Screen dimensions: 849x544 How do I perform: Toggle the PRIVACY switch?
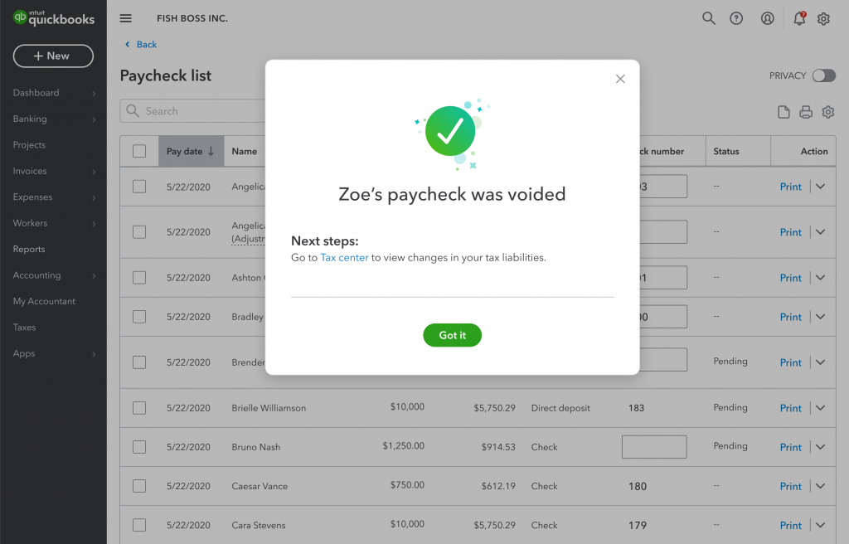click(823, 75)
